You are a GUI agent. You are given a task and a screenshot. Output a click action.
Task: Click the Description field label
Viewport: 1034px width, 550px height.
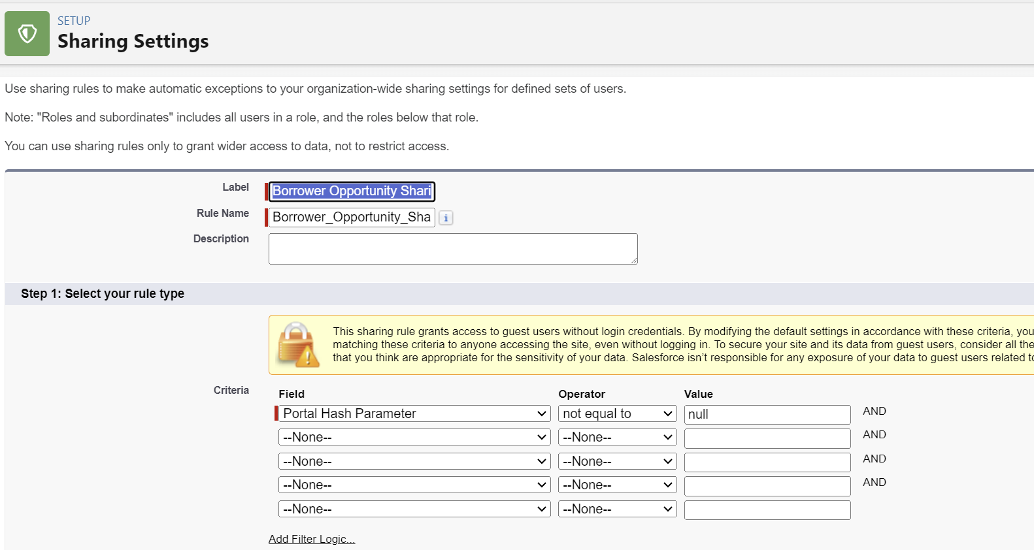[x=221, y=239]
